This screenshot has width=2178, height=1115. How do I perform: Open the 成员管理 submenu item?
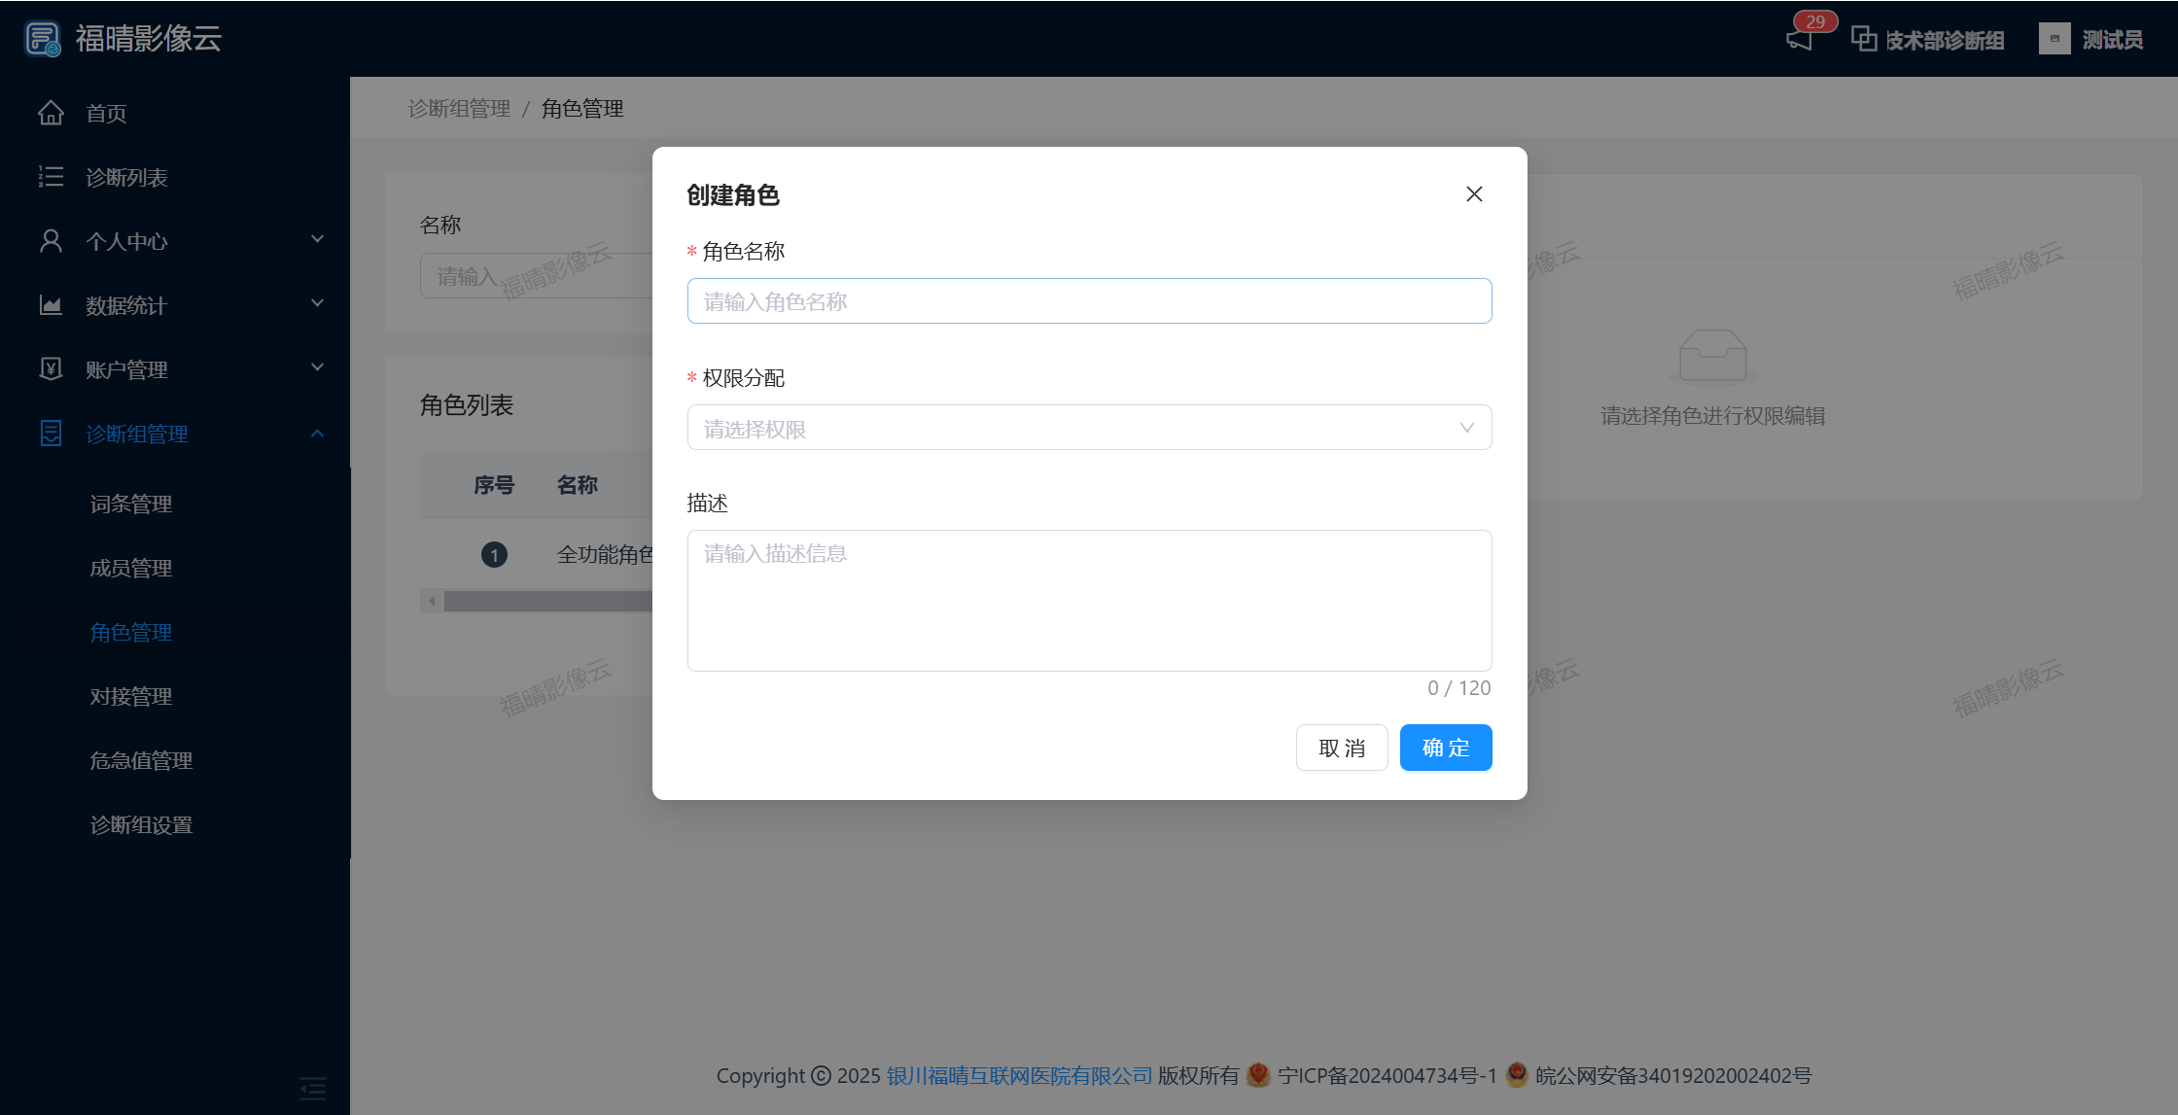click(x=131, y=568)
